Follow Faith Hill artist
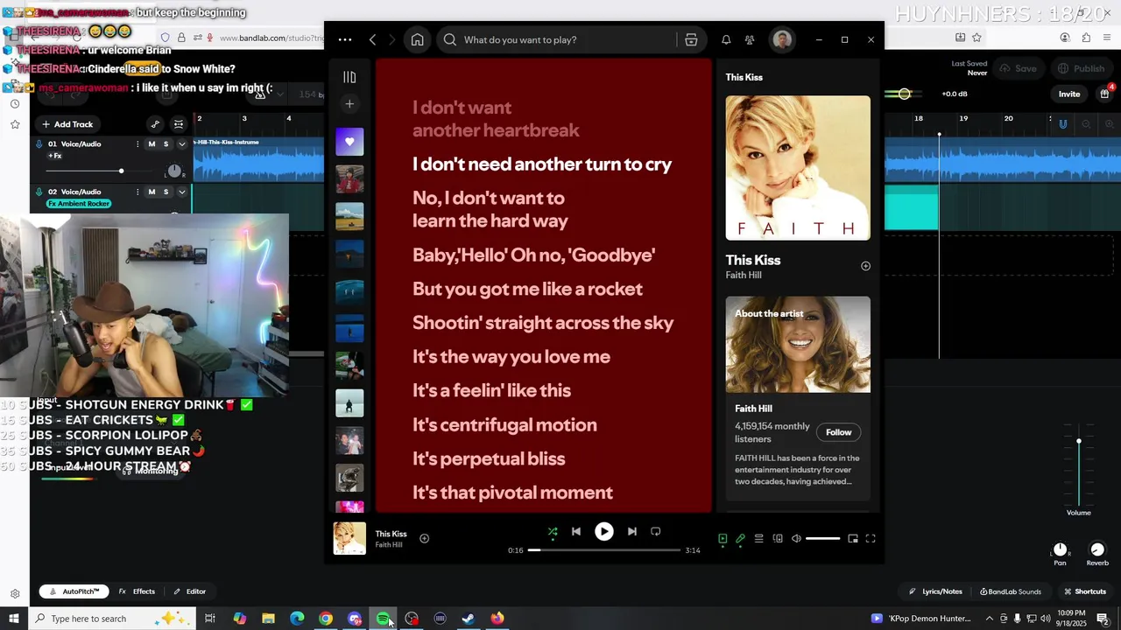 838,432
